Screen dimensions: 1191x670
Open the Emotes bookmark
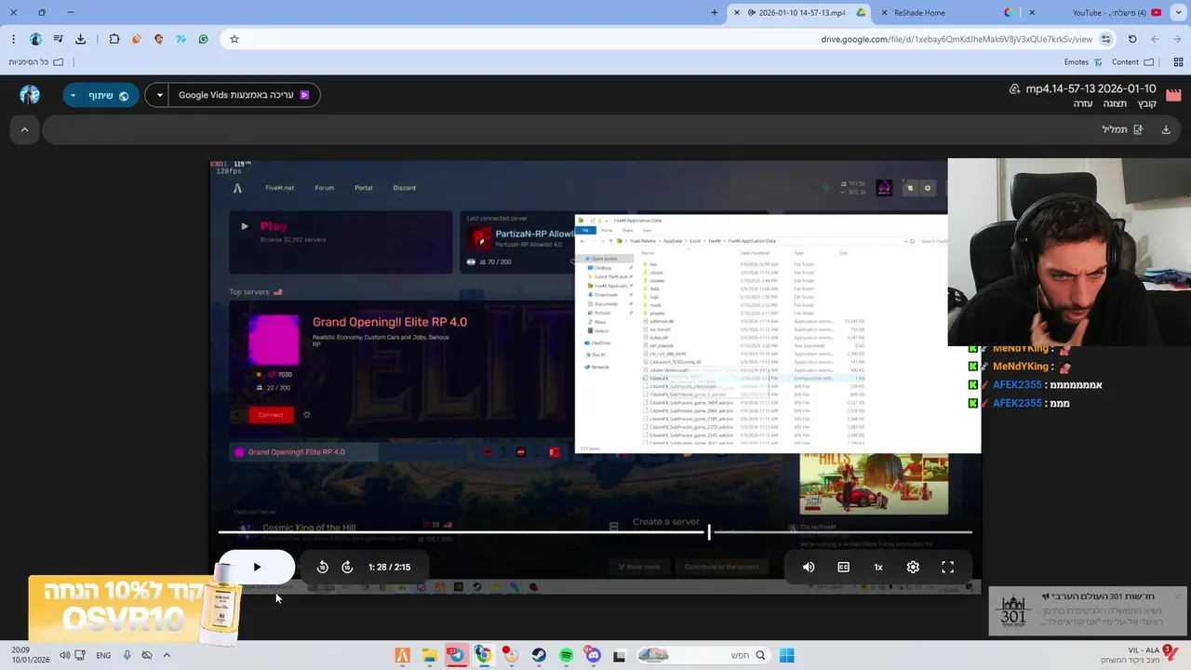point(1083,62)
